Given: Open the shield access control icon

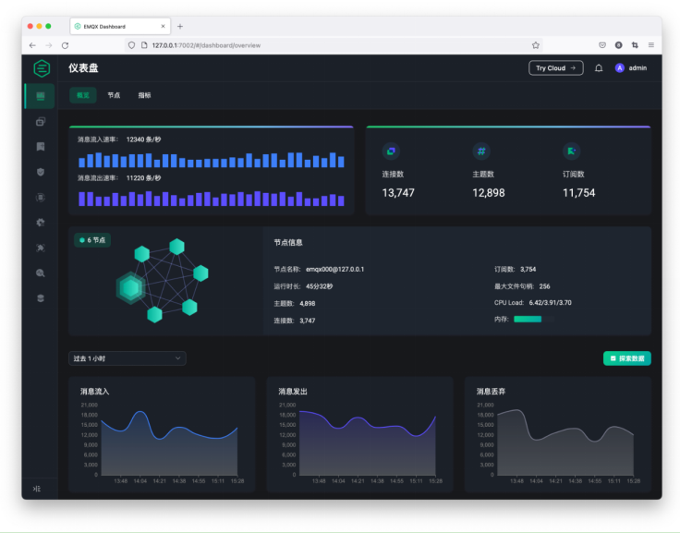Looking at the screenshot, I should tap(40, 172).
